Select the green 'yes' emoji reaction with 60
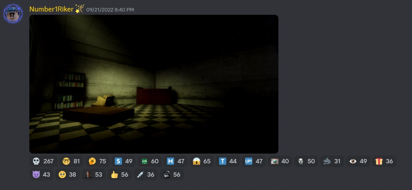Image resolution: width=412 pixels, height=190 pixels. (150, 161)
